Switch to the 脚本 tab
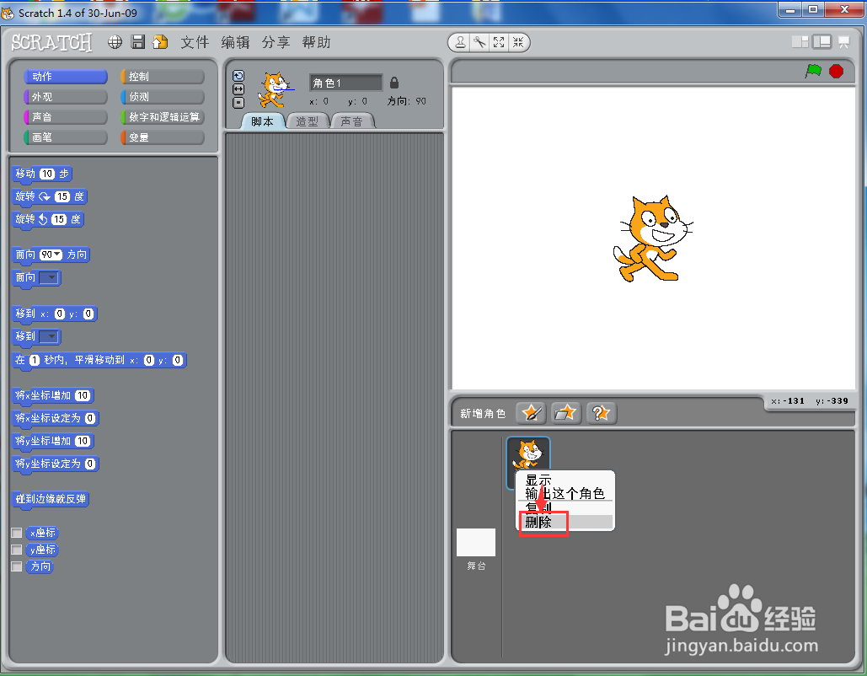The height and width of the screenshot is (676, 867). click(263, 121)
